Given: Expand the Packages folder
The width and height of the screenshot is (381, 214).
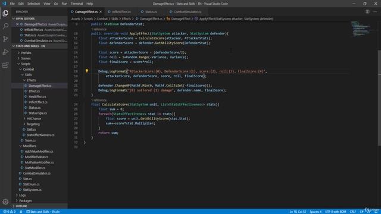Looking at the screenshot, I should [25, 201].
